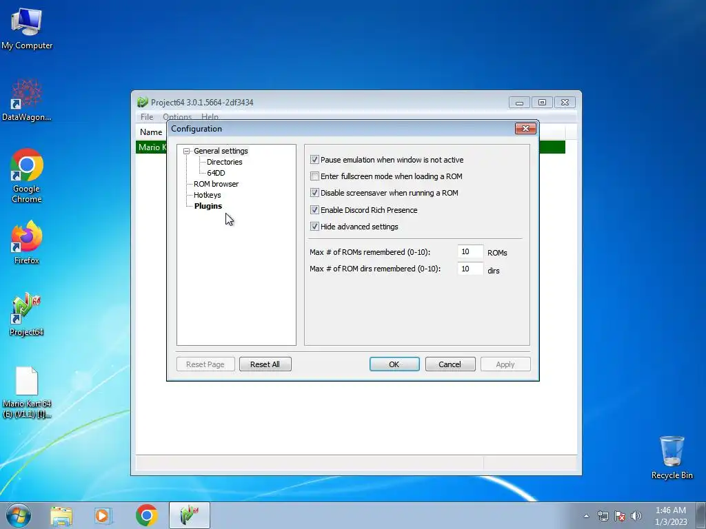706x529 pixels.
Task: Toggle Enable Discord Rich Presence checkbox
Action: tap(314, 210)
